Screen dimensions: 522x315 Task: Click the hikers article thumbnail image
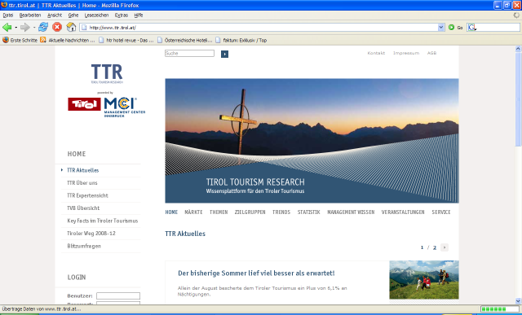click(424, 280)
